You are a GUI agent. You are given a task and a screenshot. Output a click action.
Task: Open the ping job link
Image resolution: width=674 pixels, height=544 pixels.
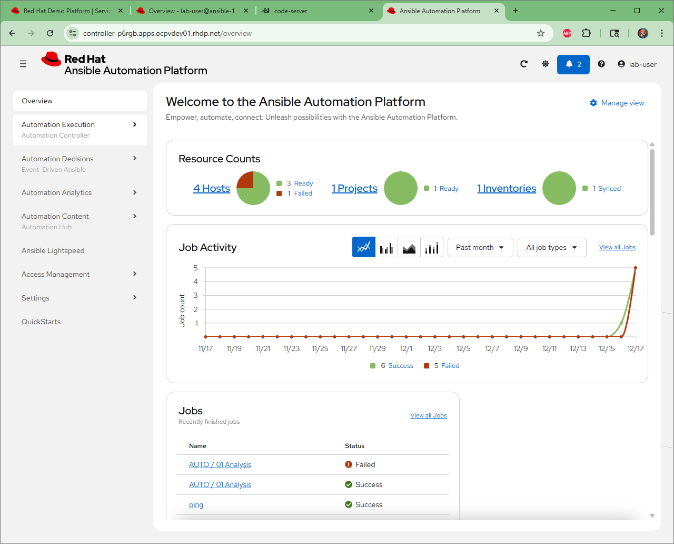(196, 504)
